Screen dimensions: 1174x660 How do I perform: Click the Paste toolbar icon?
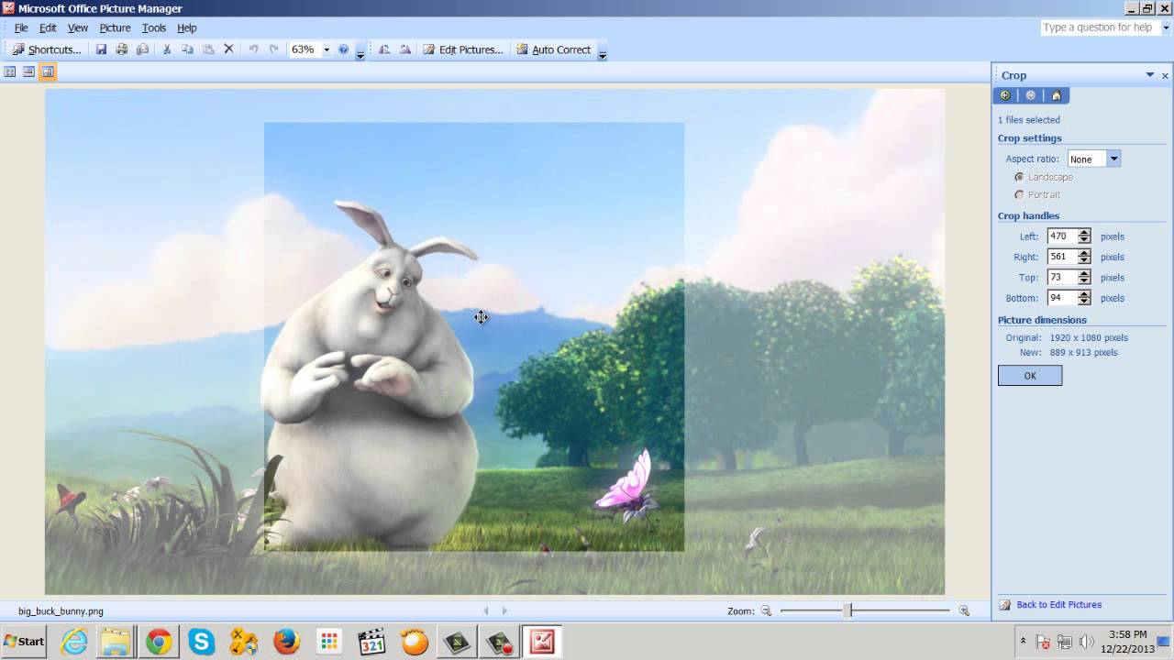pyautogui.click(x=208, y=49)
